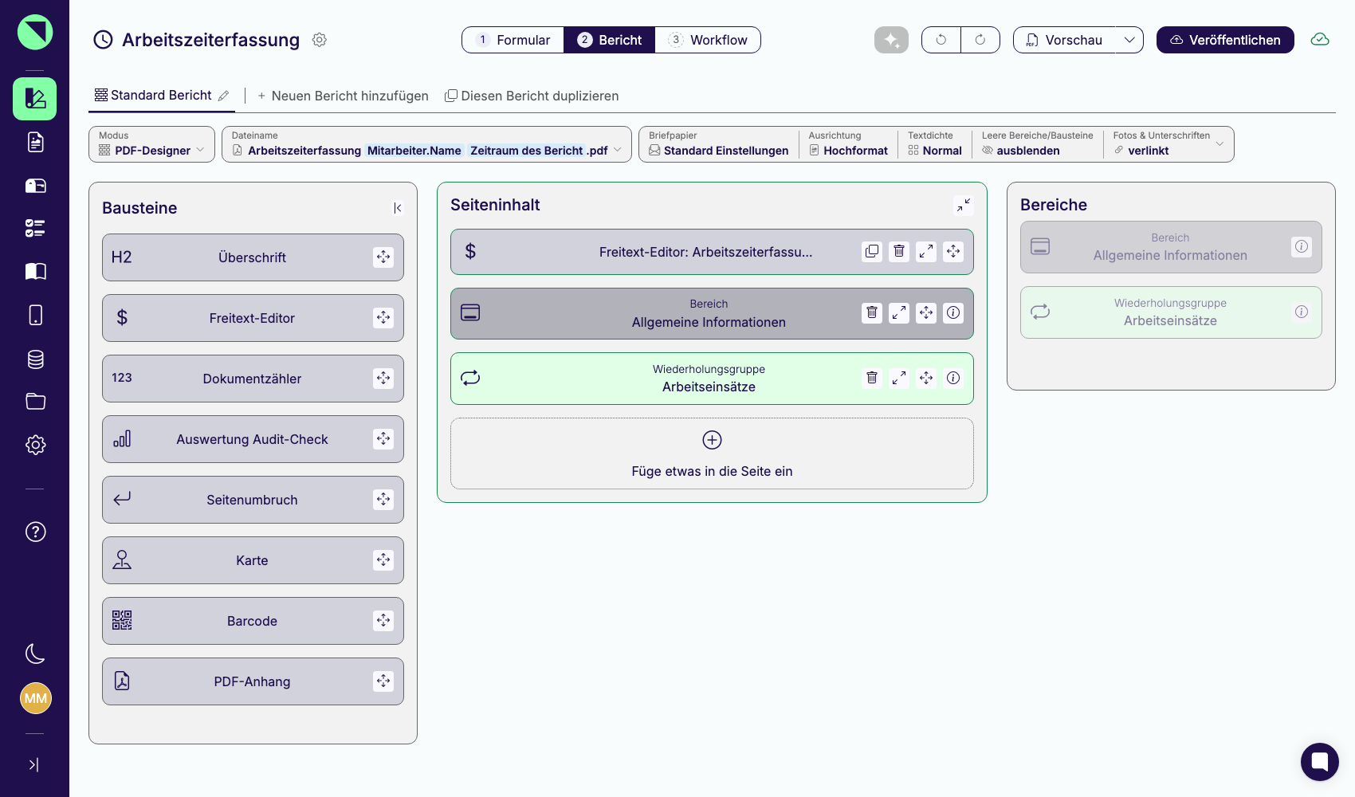Duplicate the Freitext-Editor block in Seiteninhalt
The height and width of the screenshot is (797, 1355).
click(872, 252)
